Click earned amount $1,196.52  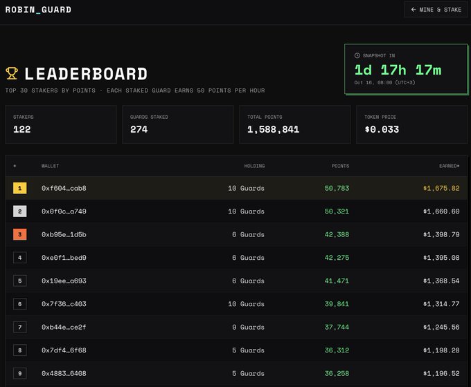coord(441,373)
